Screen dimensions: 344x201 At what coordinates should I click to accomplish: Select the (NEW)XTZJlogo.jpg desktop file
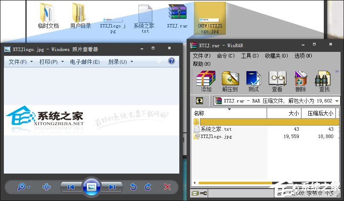click(x=210, y=18)
